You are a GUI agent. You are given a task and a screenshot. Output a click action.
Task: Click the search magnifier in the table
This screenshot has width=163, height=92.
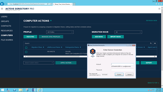tap(151, 43)
